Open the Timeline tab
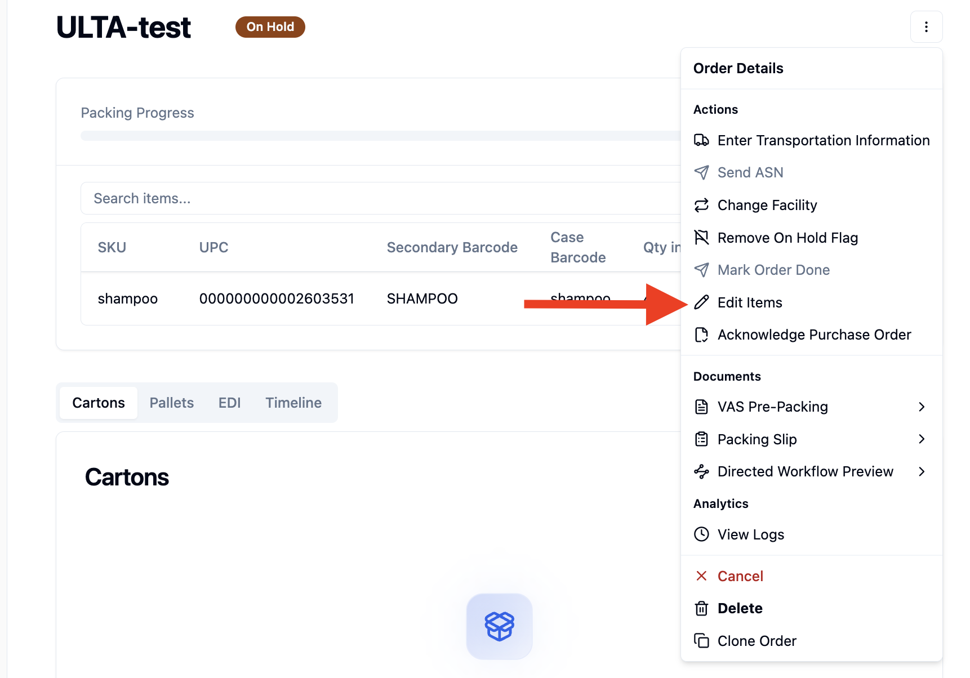This screenshot has height=678, width=970. pyautogui.click(x=293, y=403)
